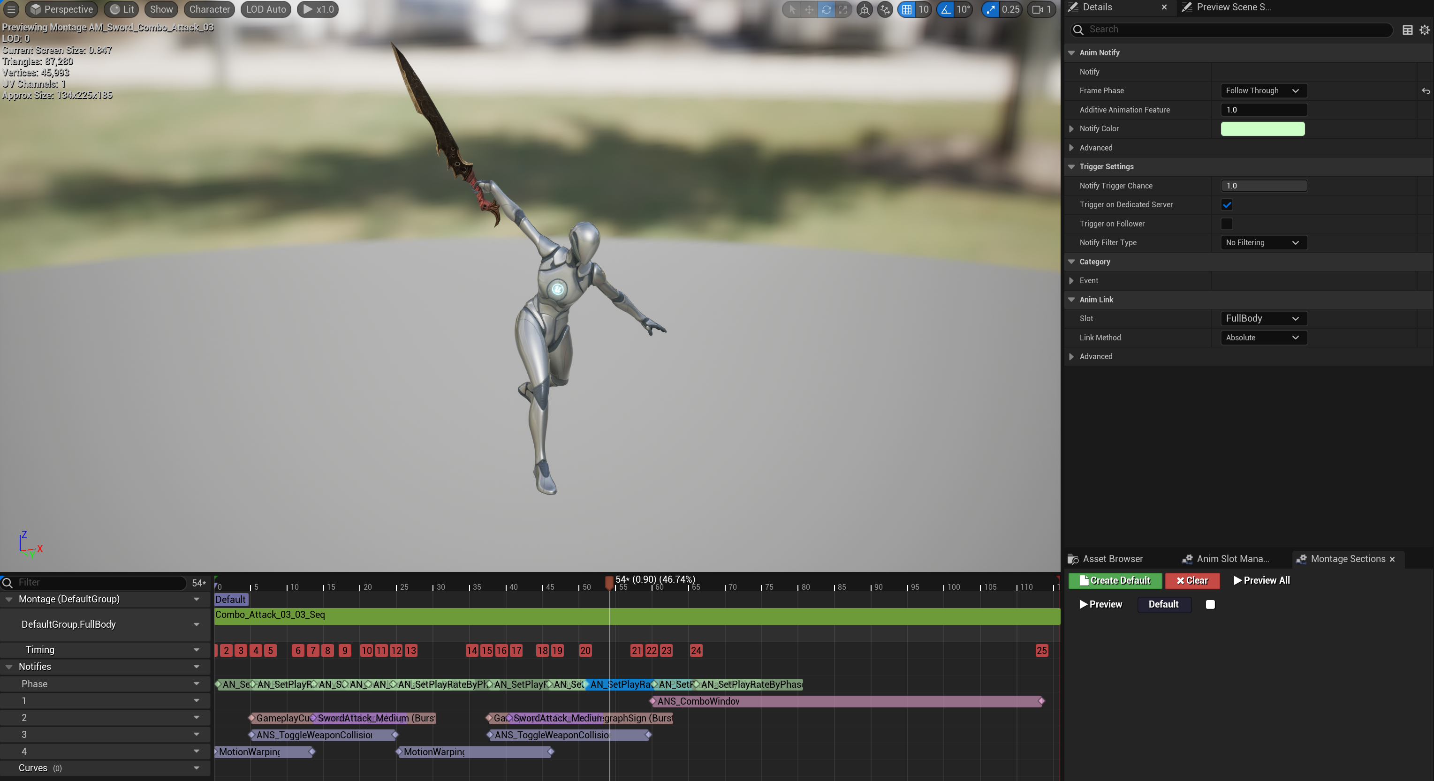Toggle the Default section preview checkbox
Screen dimensions: 1434x781
point(1210,604)
